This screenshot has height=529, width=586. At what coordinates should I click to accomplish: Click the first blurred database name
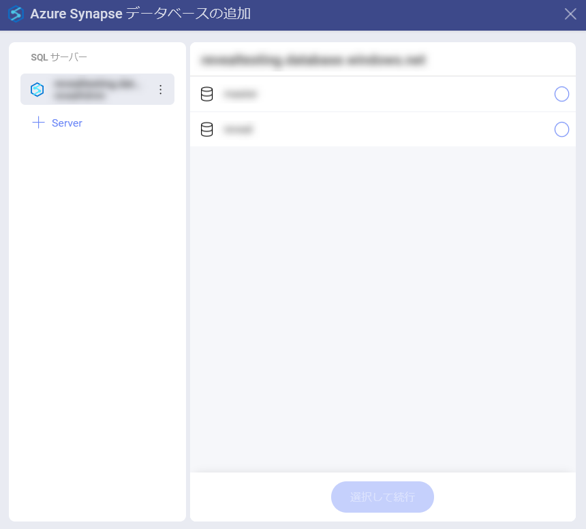tap(241, 94)
